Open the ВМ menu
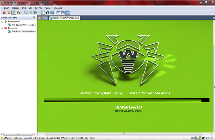This screenshot has height=140, width=215. click(31, 8)
